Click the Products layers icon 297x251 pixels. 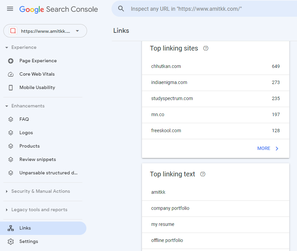pos(11,146)
